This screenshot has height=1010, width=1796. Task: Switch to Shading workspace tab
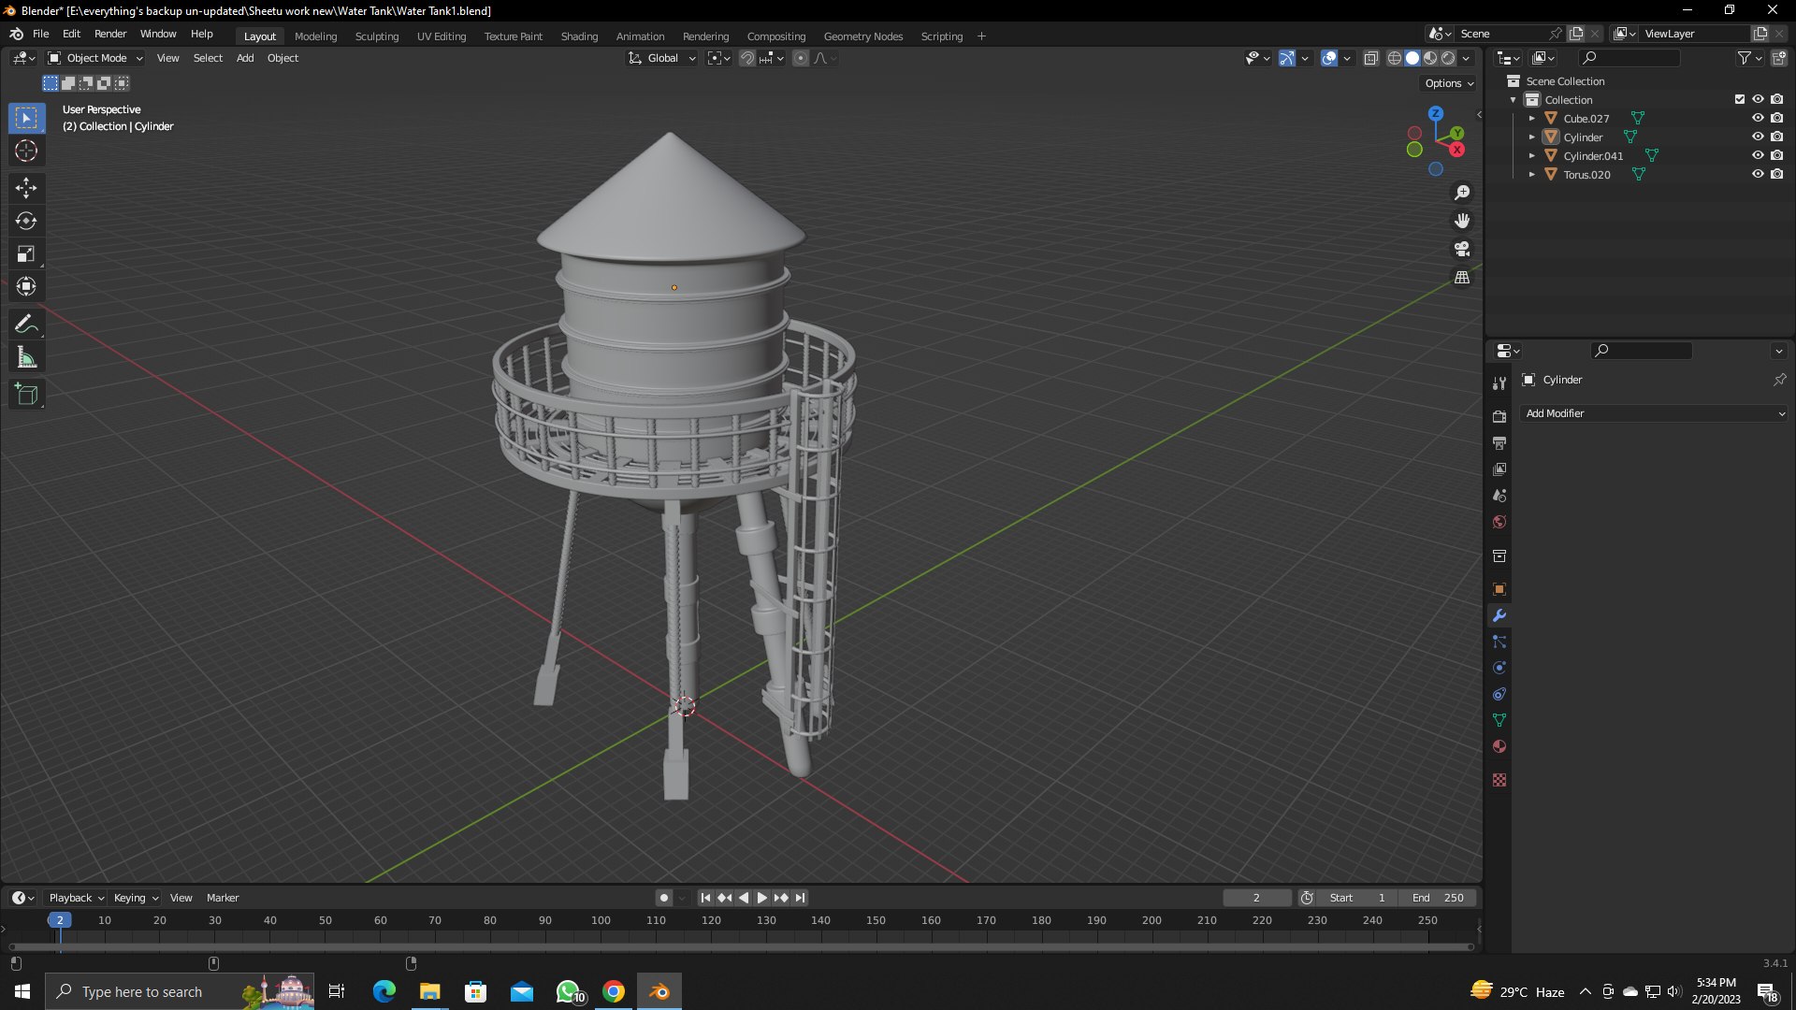[x=579, y=36]
